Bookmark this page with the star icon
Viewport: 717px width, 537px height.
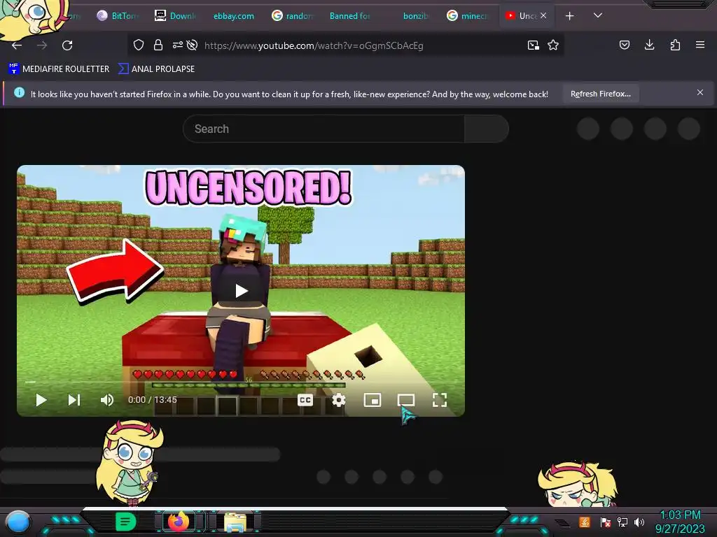(553, 45)
